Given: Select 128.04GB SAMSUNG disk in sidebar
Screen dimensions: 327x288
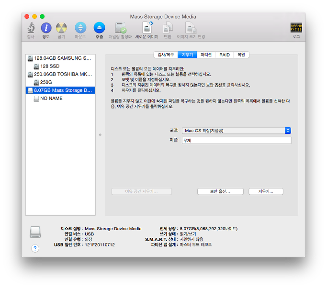Looking at the screenshot, I should [60, 58].
